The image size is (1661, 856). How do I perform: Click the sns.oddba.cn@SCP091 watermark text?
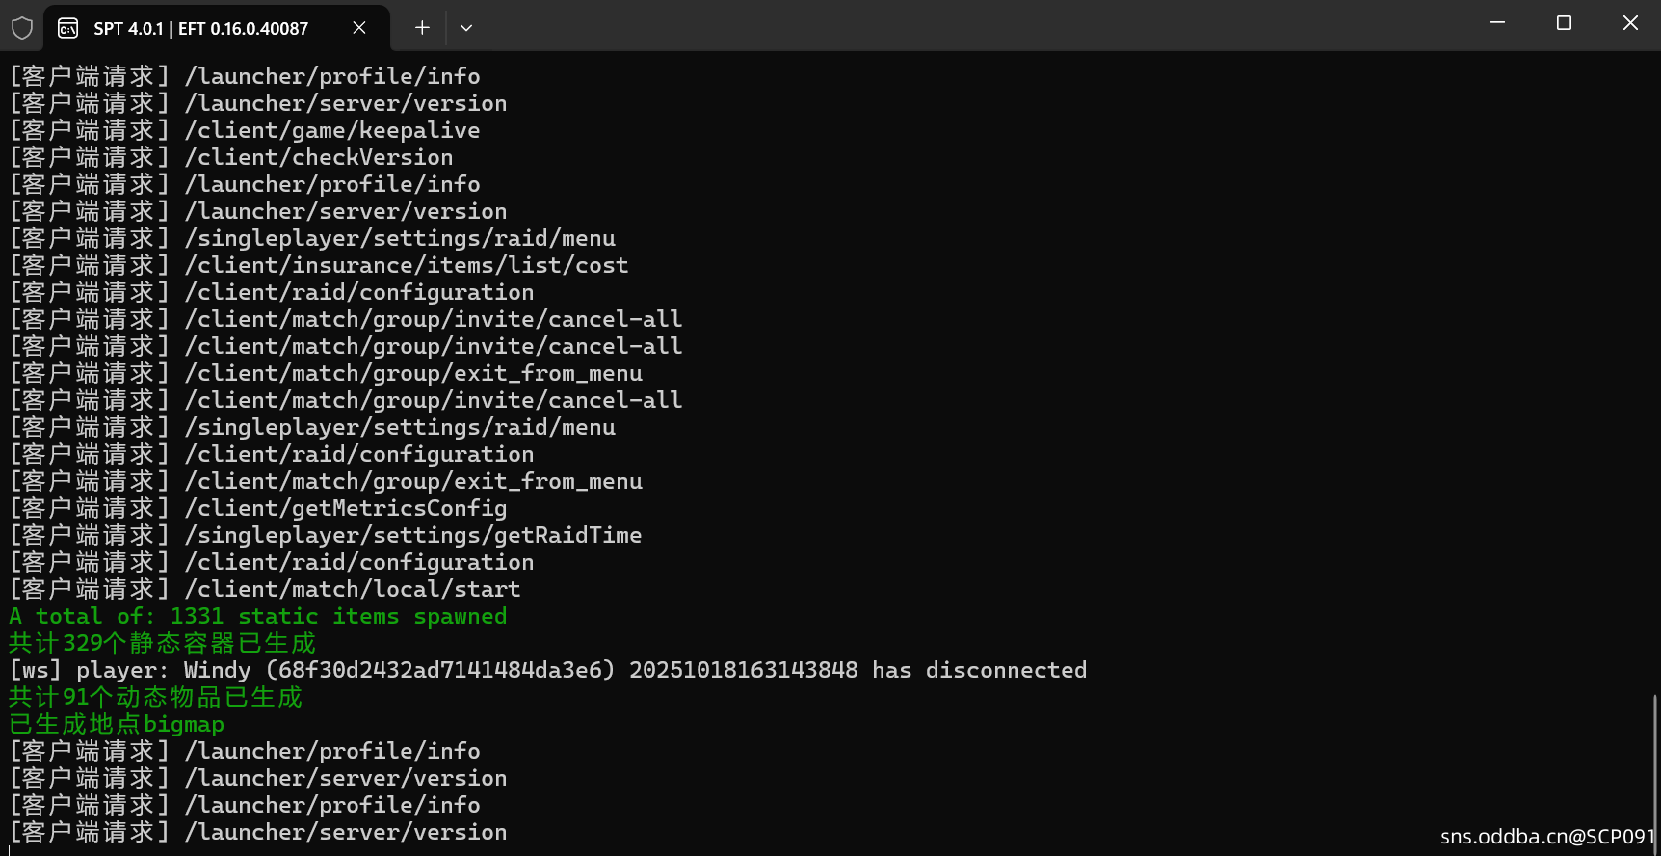(x=1547, y=837)
